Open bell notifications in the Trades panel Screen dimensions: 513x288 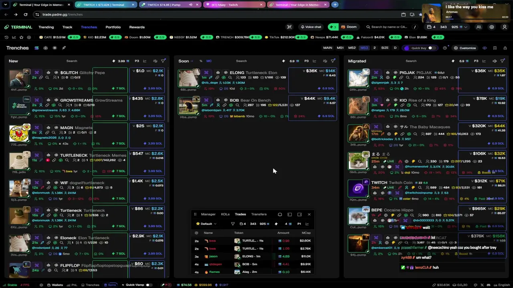(x=280, y=214)
